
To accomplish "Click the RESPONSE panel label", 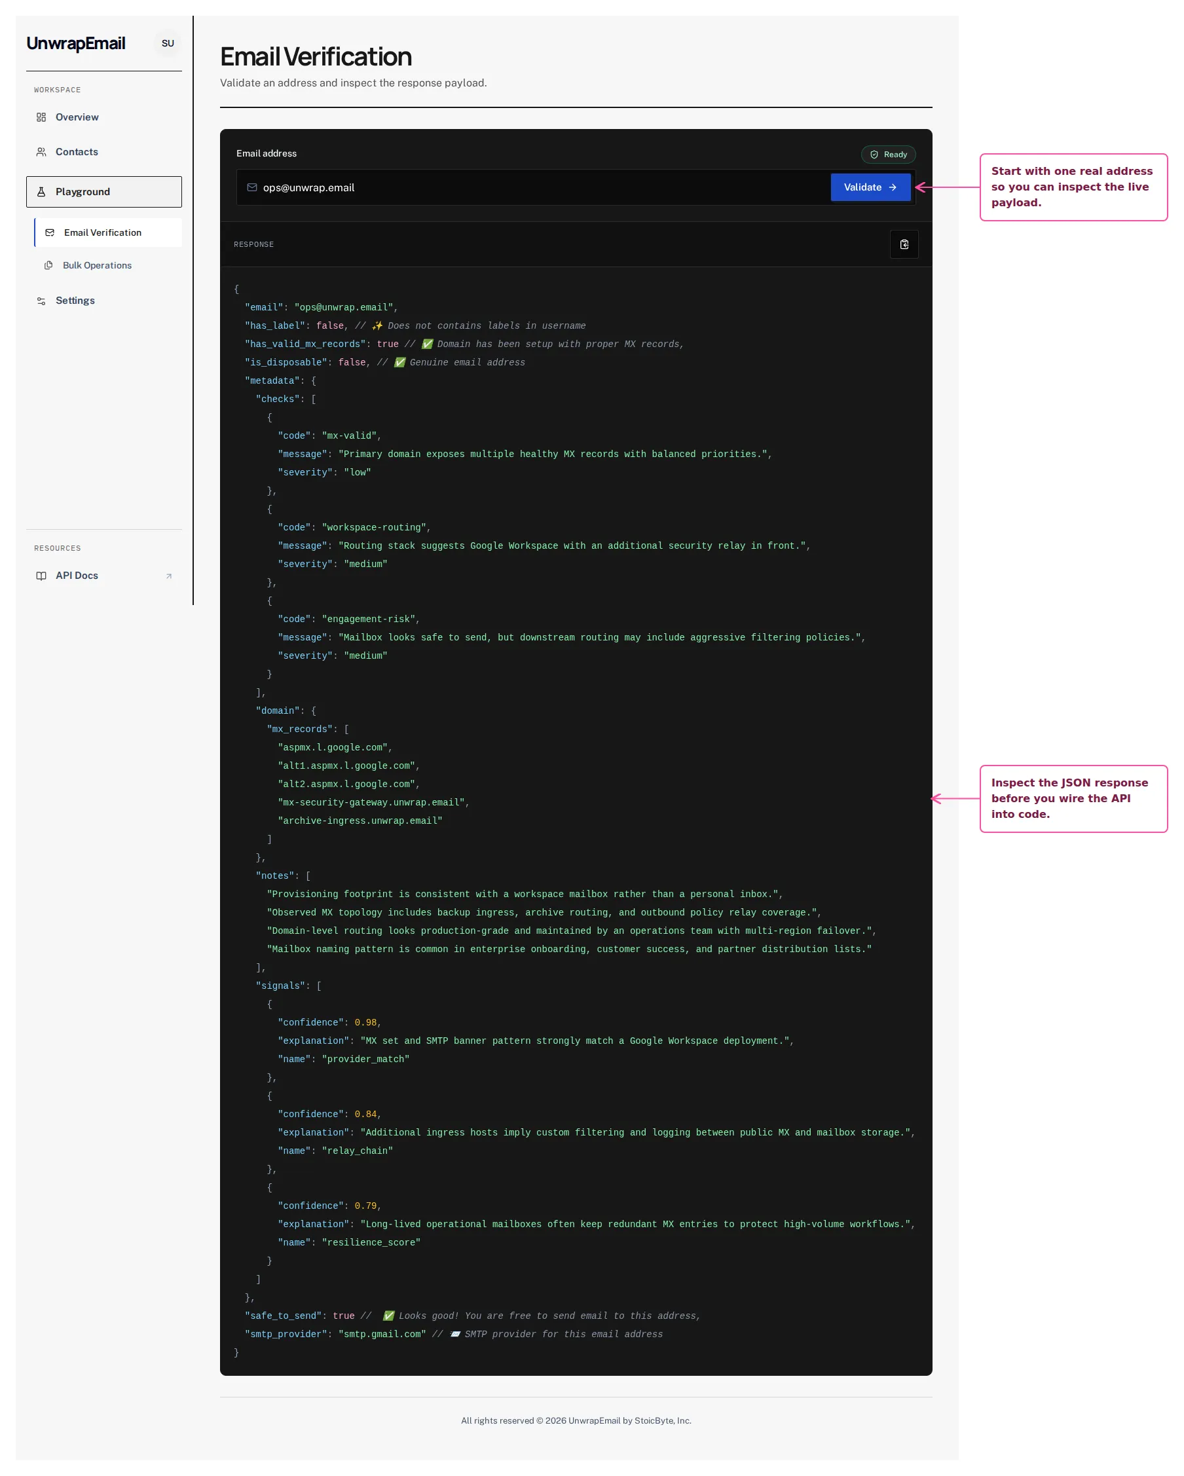I will [253, 244].
